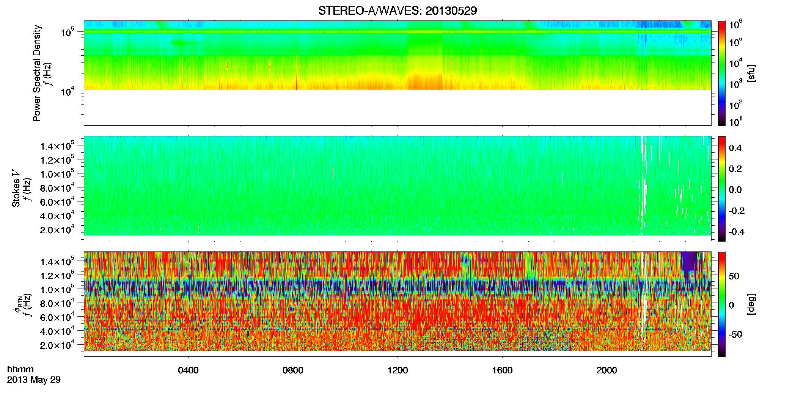The width and height of the screenshot is (795, 409).
Task: Click the Power Spectral Density axis label
Action: point(37,73)
